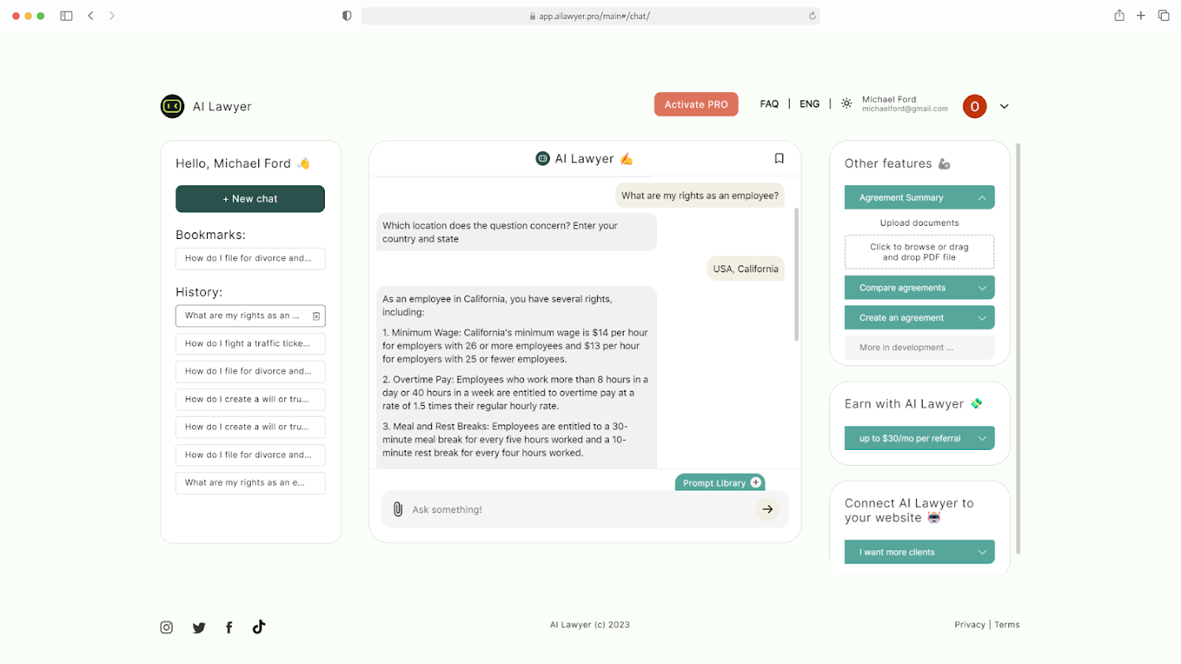Viewport: 1181px width, 664px height.
Task: Bookmark the current chat
Action: point(779,159)
